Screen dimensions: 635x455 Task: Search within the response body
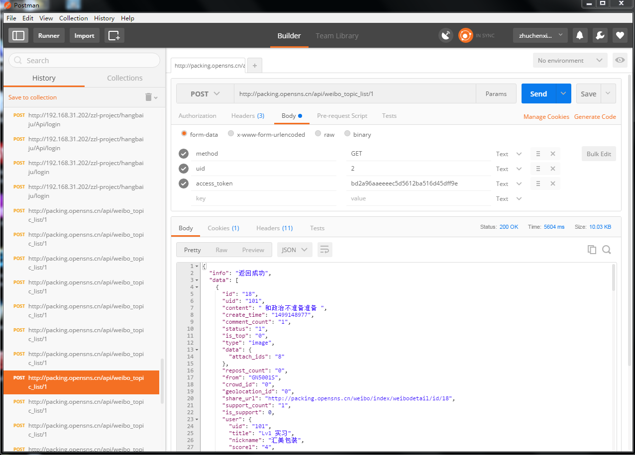point(606,250)
